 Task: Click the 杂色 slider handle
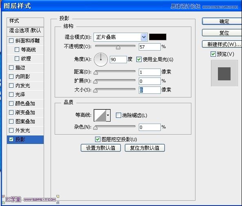[95, 127]
